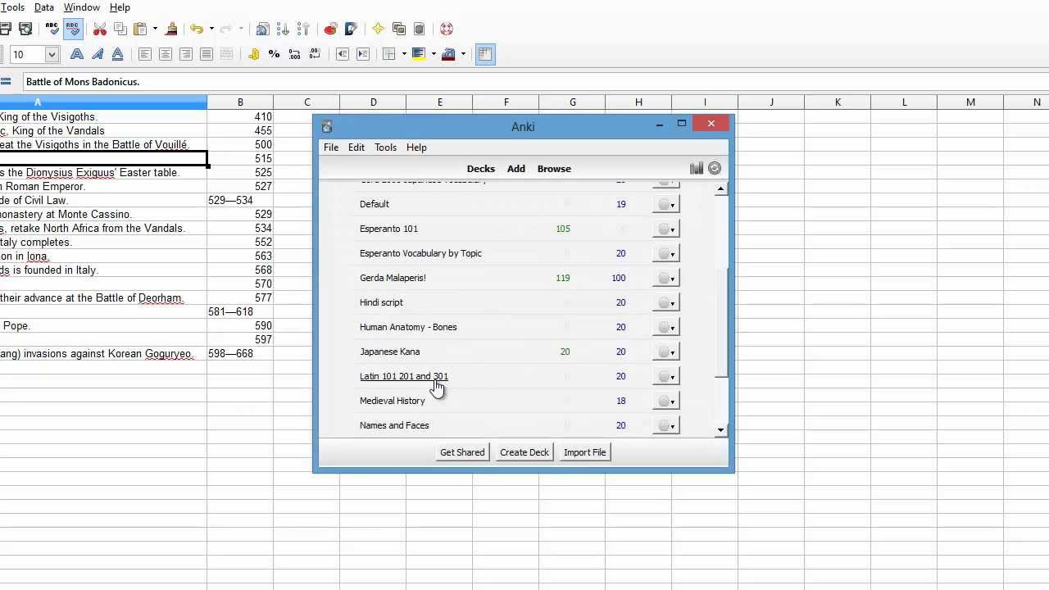Select column M header

[x=970, y=102]
